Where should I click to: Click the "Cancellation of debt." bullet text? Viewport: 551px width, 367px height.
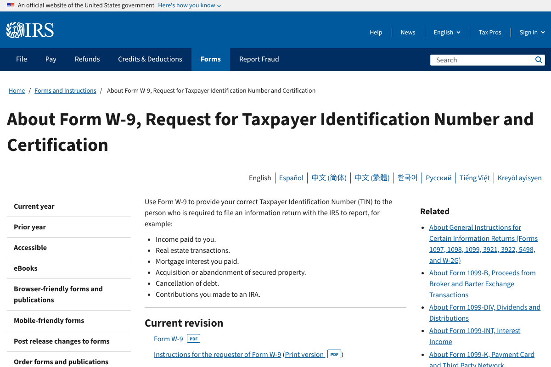(x=187, y=284)
